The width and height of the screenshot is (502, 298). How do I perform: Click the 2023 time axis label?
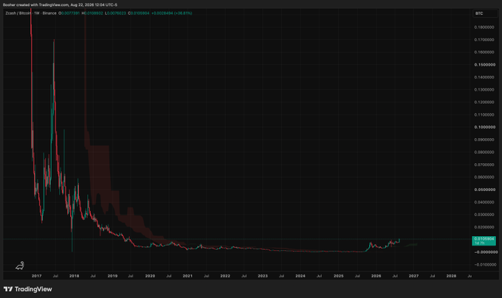point(263,276)
